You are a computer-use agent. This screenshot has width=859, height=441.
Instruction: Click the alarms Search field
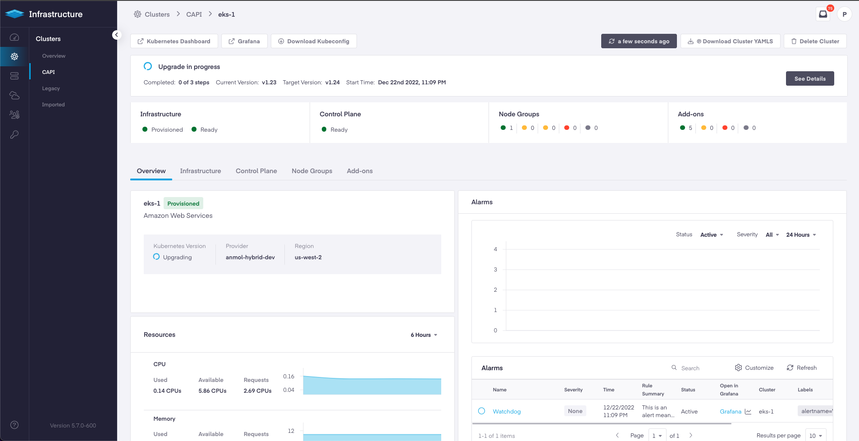coord(699,368)
